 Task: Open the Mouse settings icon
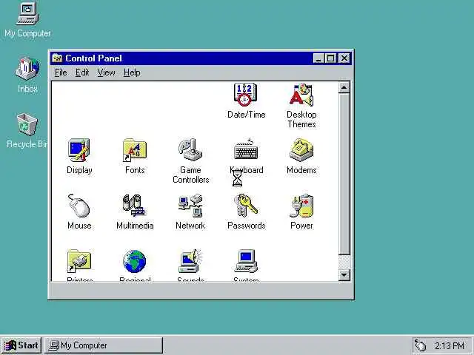pyautogui.click(x=79, y=206)
